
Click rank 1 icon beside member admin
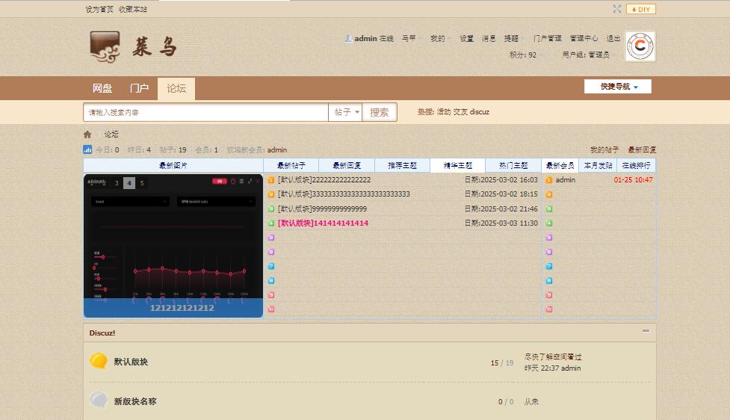pyautogui.click(x=549, y=180)
